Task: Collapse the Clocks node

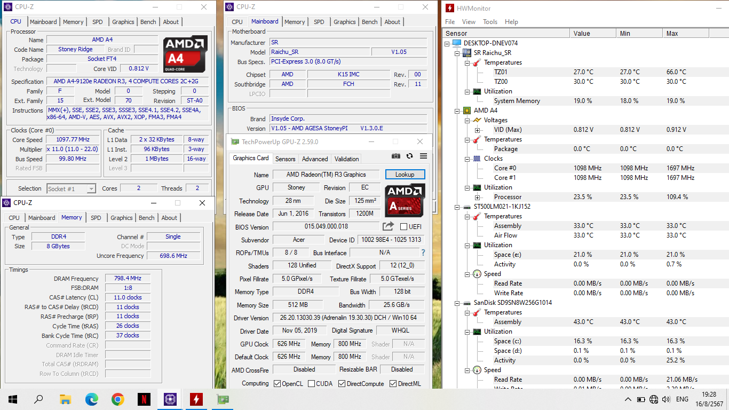Action: (x=467, y=158)
